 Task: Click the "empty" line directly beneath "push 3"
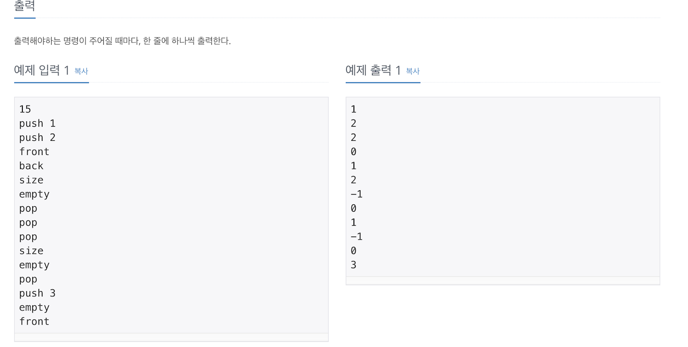coord(34,307)
